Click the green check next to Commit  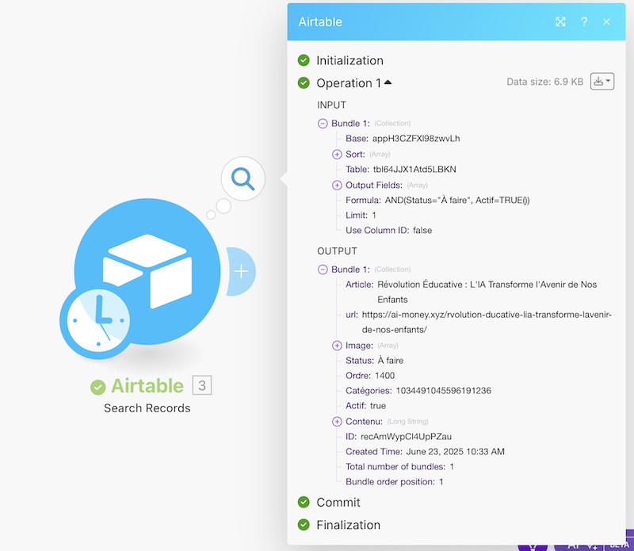(304, 503)
